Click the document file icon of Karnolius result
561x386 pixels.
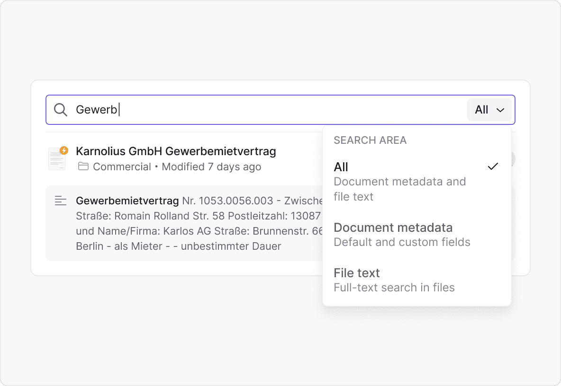point(57,159)
